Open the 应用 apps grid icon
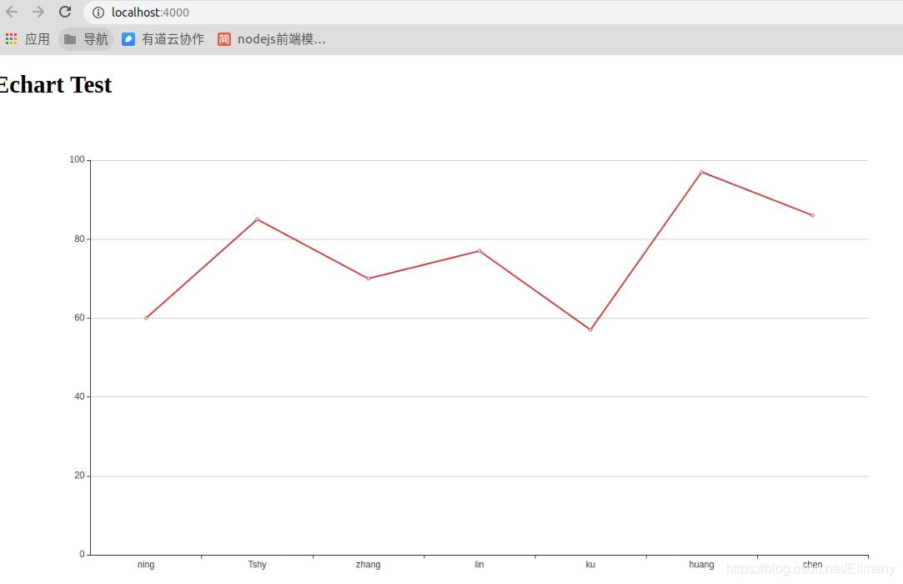This screenshot has width=903, height=584. [x=12, y=39]
